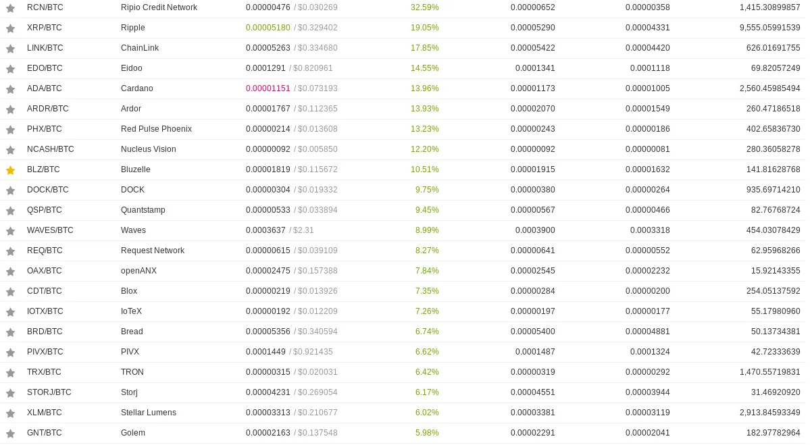The image size is (810, 445).
Task: Click the star next to NCASH/BTC
Action: coord(10,150)
